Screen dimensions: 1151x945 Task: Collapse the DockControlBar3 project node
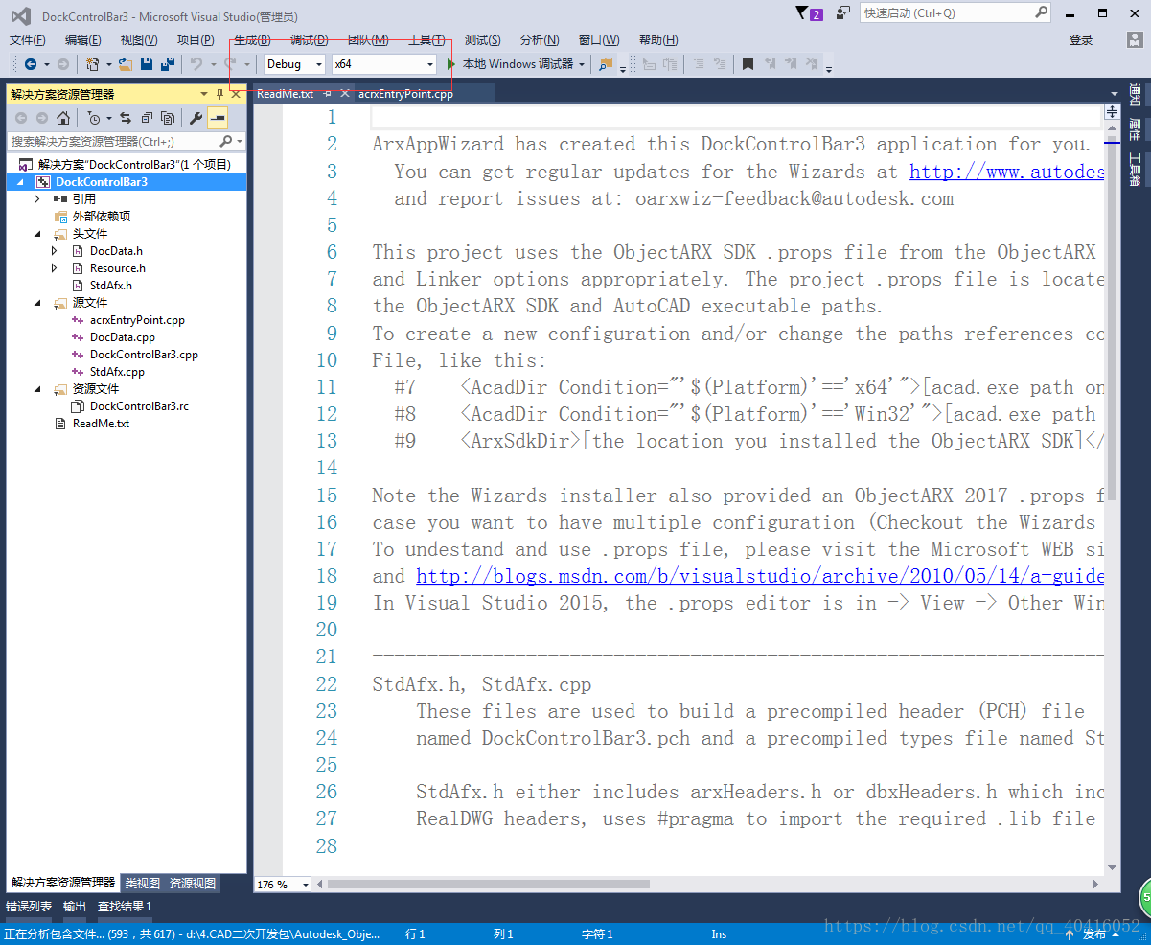(x=21, y=181)
